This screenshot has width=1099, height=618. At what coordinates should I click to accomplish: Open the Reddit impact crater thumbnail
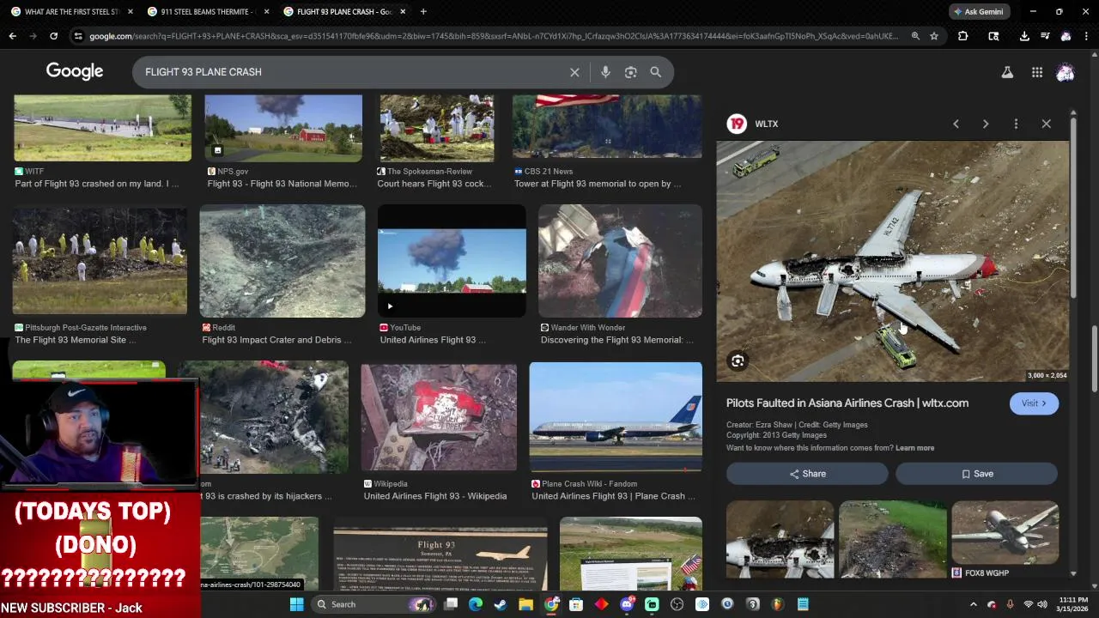pos(282,261)
